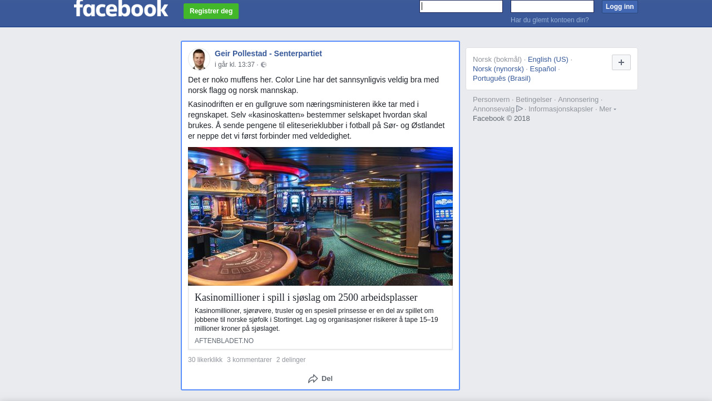Click the Del share arrow icon

click(313, 379)
